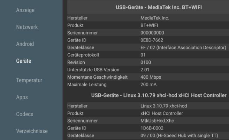Select the Hersteller MediaTek Inc. row
Image resolution: width=229 pixels, height=140 pixels.
pyautogui.click(x=148, y=18)
